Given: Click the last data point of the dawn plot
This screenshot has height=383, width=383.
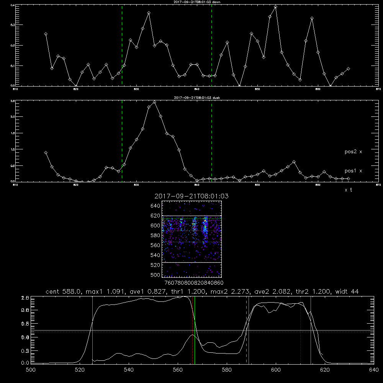Looking at the screenshot, I should click(x=348, y=69).
